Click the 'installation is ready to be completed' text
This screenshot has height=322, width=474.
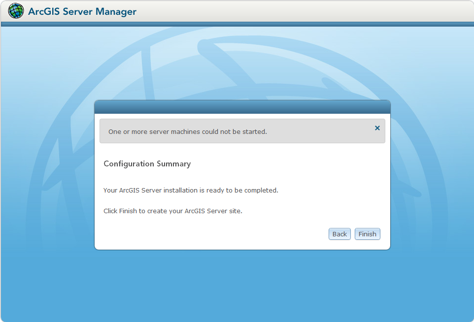point(191,191)
